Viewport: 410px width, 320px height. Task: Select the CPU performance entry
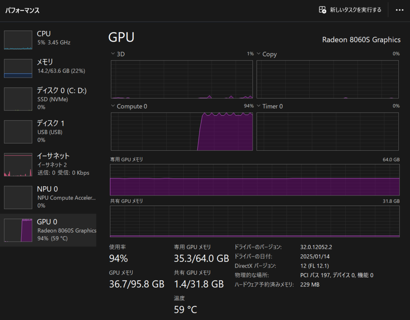(x=48, y=40)
